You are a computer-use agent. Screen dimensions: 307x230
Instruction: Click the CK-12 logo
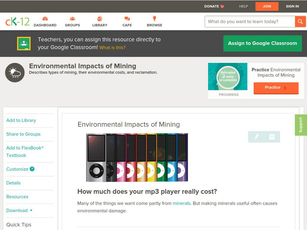point(17,22)
